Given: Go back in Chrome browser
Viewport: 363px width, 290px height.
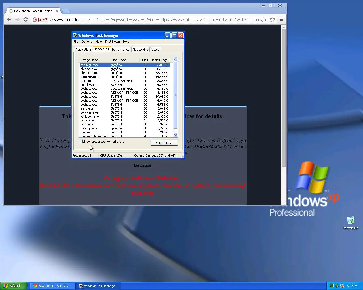Looking at the screenshot, I should (x=9, y=20).
